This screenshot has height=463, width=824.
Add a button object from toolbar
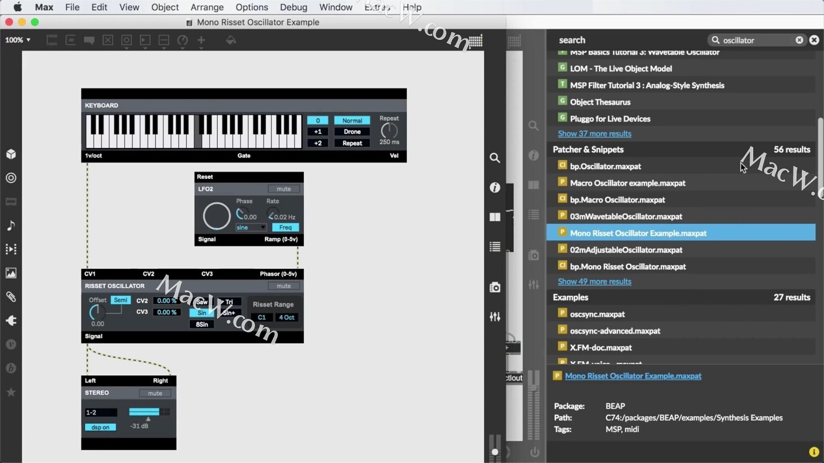[127, 40]
